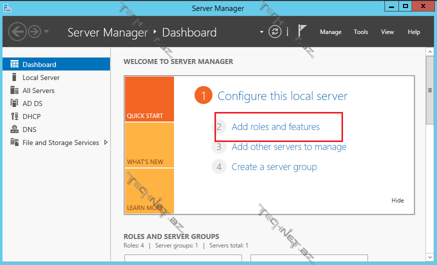Click the refresh dashboard icon
This screenshot has width=437, height=265.
tap(275, 32)
